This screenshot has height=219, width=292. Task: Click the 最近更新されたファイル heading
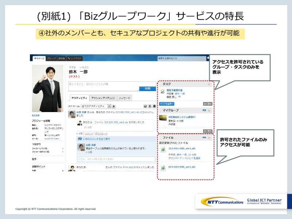click(x=174, y=143)
